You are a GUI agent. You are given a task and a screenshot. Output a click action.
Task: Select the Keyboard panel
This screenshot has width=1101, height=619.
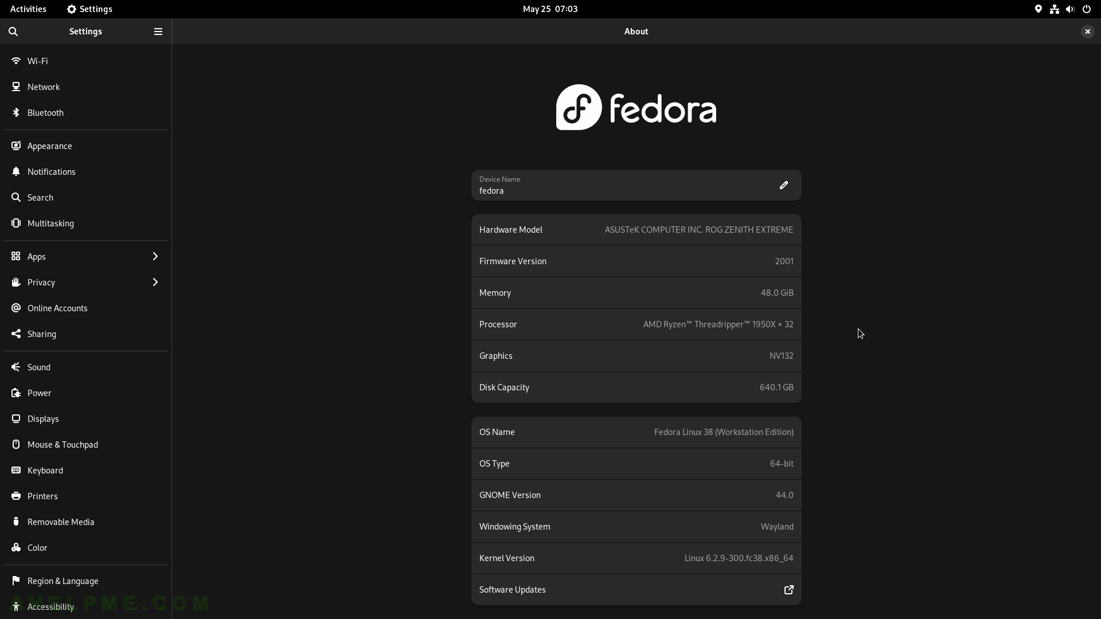coord(86,470)
